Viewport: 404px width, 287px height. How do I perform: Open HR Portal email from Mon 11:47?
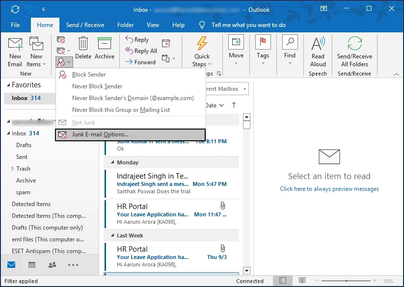pyautogui.click(x=172, y=214)
